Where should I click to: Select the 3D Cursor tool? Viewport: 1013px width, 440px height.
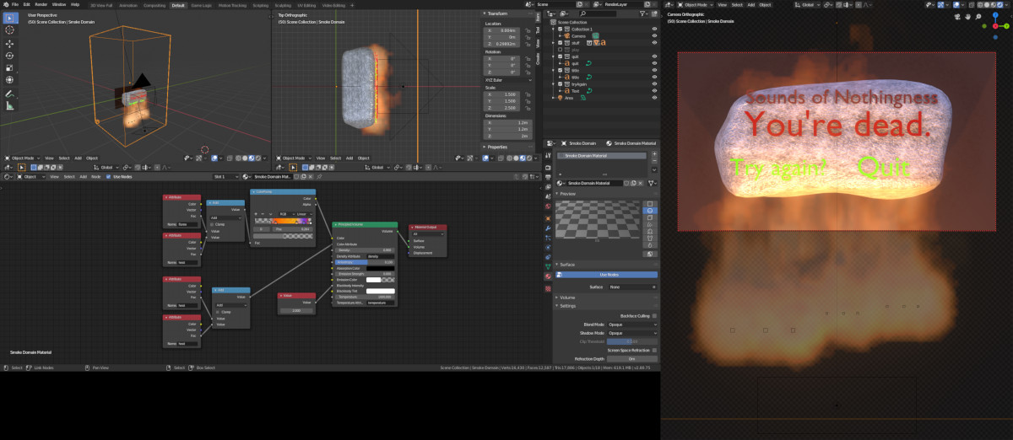[x=10, y=31]
